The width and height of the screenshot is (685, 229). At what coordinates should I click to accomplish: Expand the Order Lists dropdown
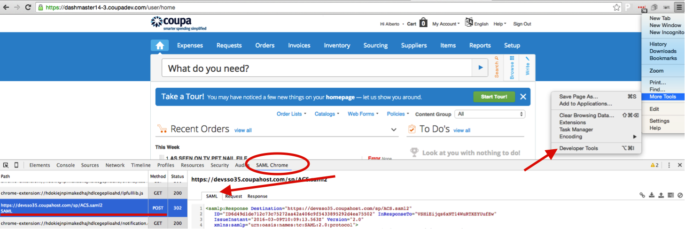tap(291, 114)
